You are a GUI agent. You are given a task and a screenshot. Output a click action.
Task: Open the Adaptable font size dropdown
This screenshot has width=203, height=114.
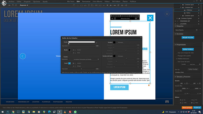click(x=84, y=59)
